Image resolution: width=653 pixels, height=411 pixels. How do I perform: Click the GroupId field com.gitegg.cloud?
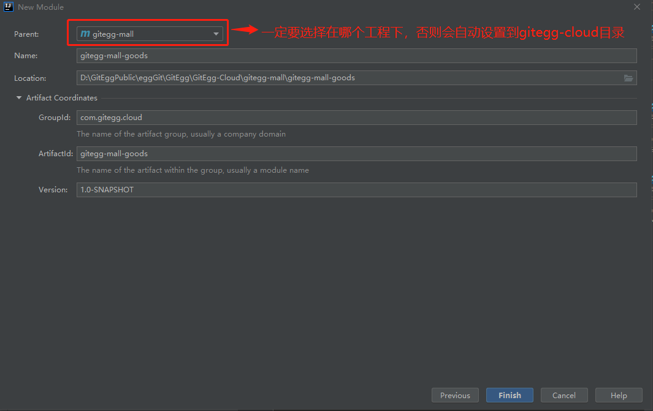click(356, 118)
